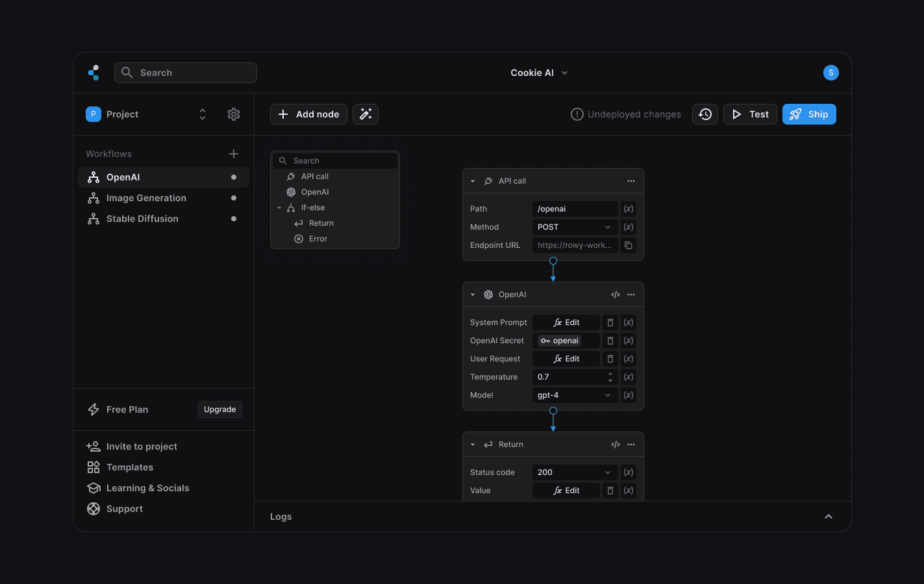Open code view on OpenAI node
924x584 pixels.
coord(615,295)
